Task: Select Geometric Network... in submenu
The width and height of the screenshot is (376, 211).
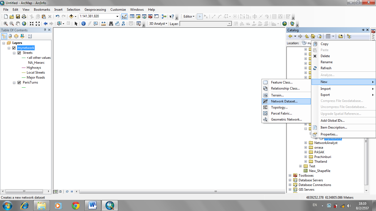Action: pos(286,120)
